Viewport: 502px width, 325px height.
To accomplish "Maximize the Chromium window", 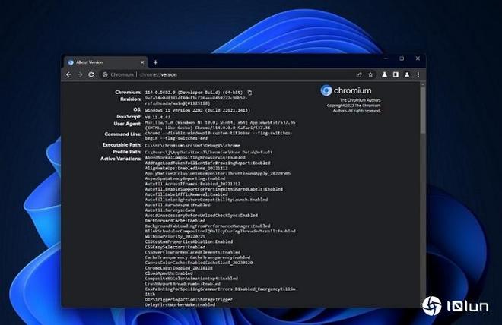I will (402, 58).
